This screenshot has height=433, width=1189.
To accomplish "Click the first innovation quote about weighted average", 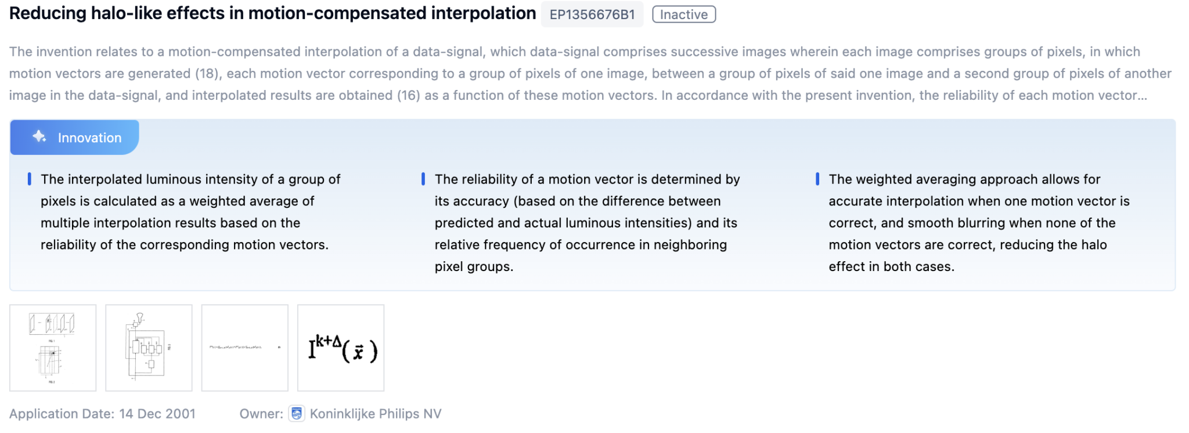I will point(190,212).
